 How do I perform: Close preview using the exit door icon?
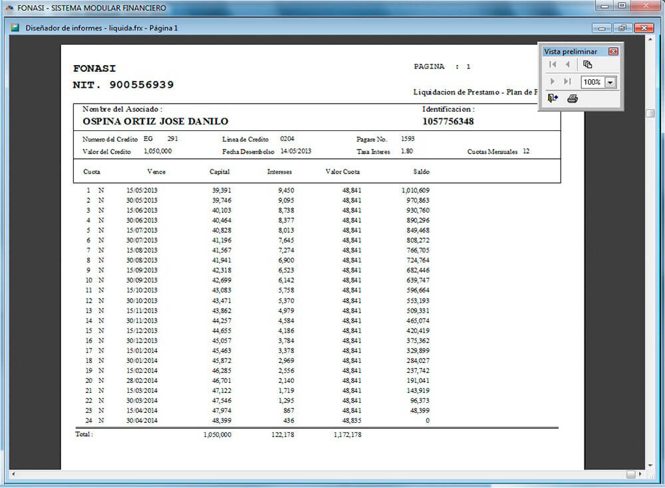pos(553,98)
